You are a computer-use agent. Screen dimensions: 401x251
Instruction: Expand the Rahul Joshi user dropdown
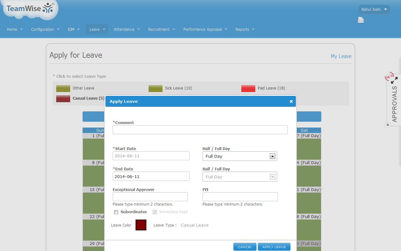point(374,10)
